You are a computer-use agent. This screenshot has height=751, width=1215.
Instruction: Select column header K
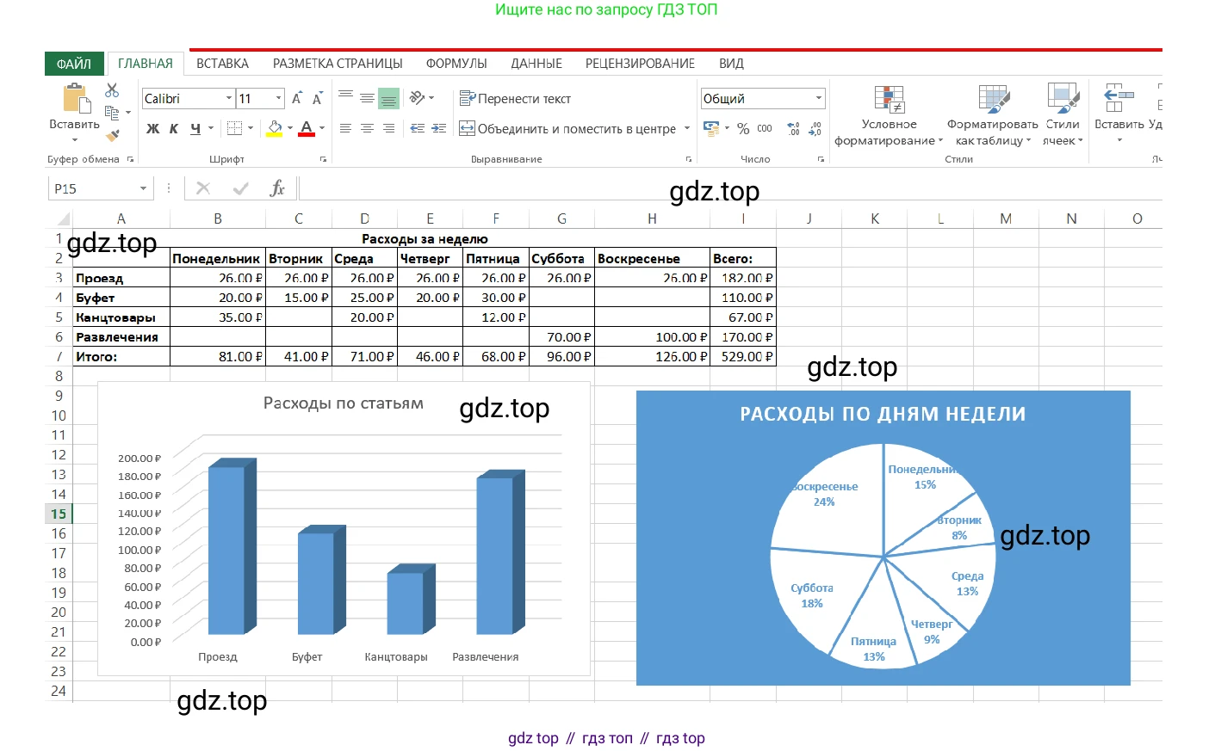pyautogui.click(x=875, y=219)
